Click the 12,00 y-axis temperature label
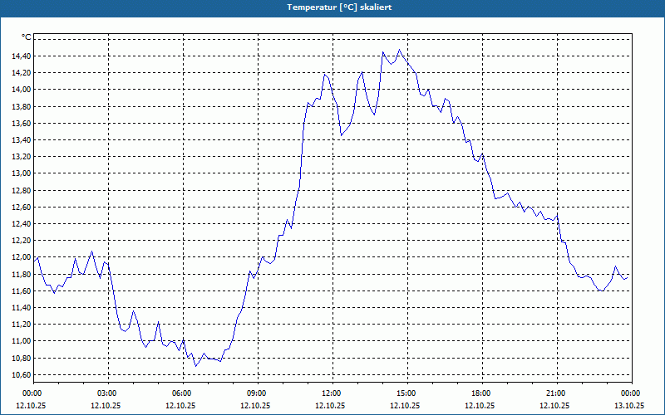Screen dimensions: 665x415 click(x=21, y=257)
